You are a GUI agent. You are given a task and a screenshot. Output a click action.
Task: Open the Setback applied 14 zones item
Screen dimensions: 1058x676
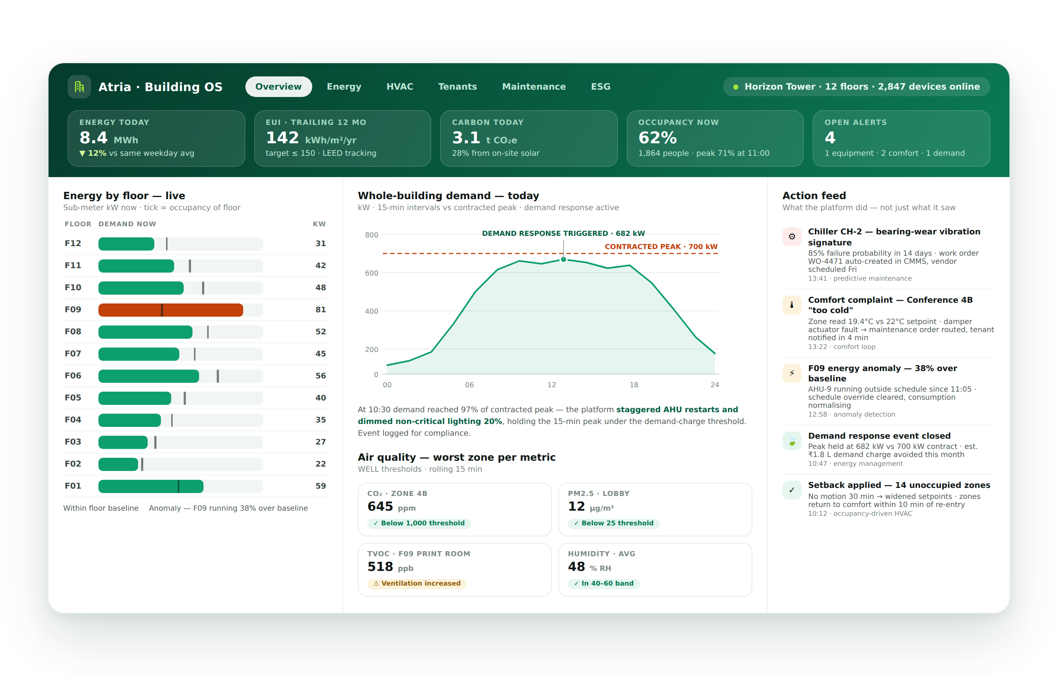pos(888,499)
